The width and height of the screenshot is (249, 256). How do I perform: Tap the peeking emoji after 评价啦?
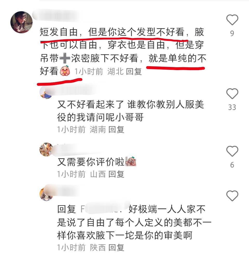click(131, 161)
